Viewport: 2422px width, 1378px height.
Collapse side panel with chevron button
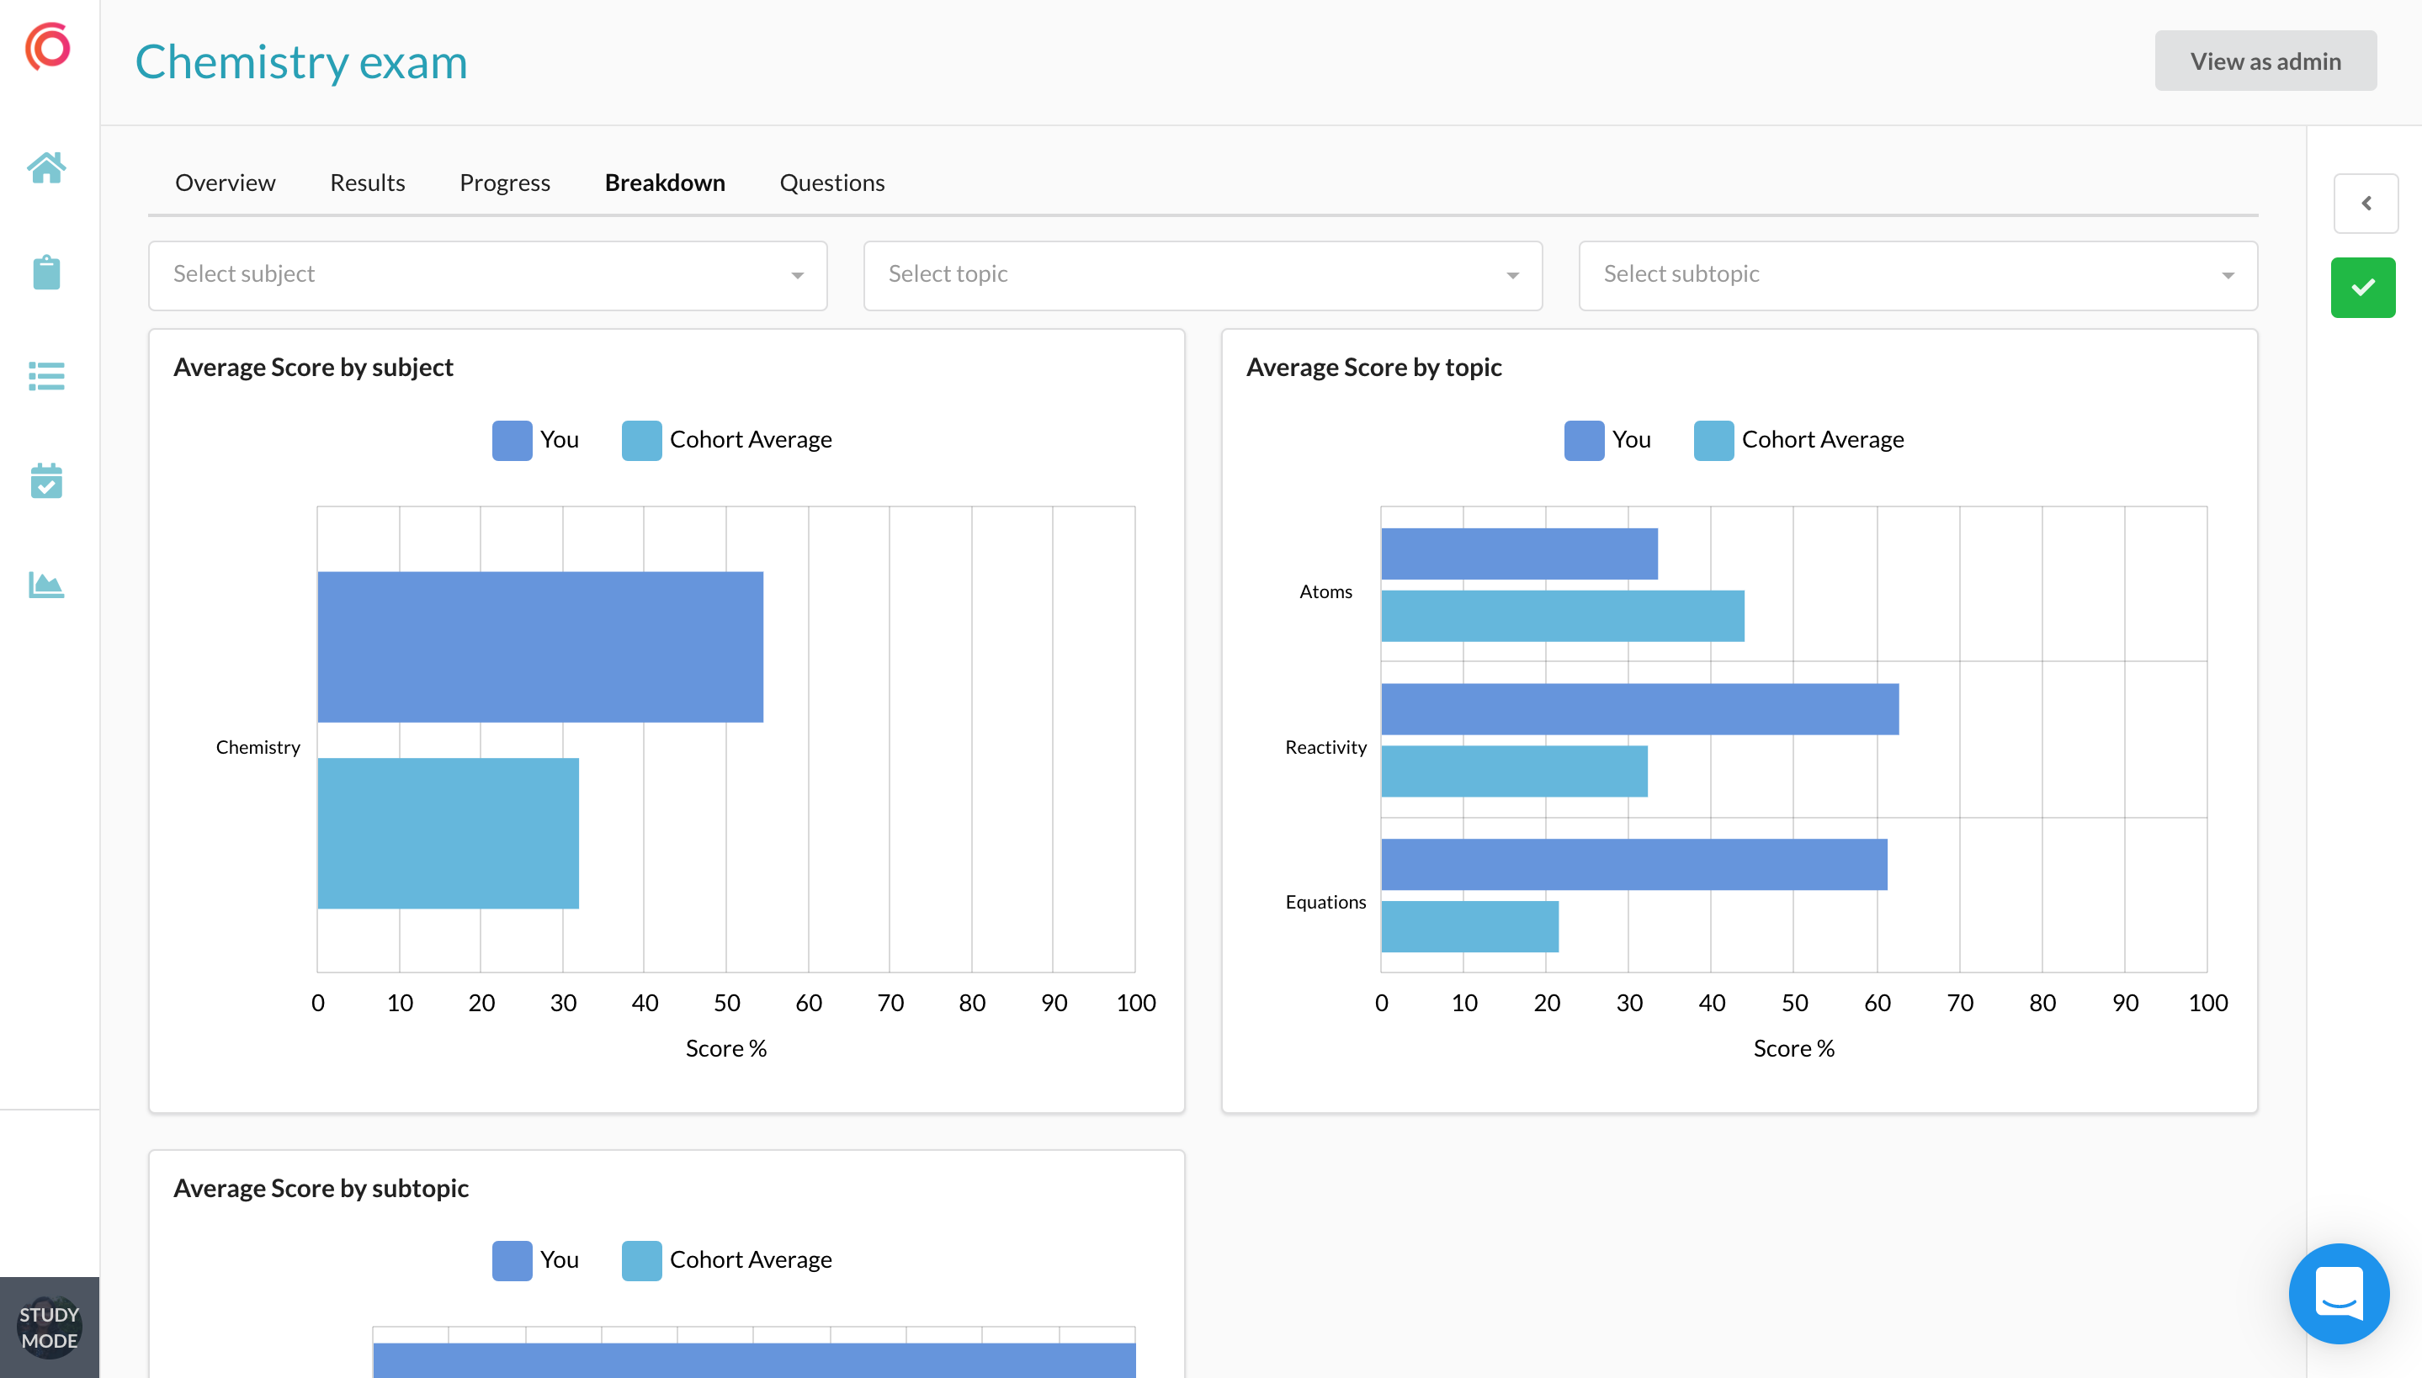[x=2366, y=204]
